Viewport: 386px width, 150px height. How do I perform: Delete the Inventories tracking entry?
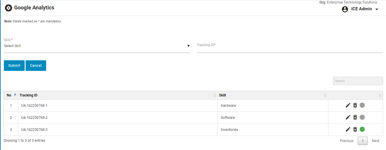(355, 129)
